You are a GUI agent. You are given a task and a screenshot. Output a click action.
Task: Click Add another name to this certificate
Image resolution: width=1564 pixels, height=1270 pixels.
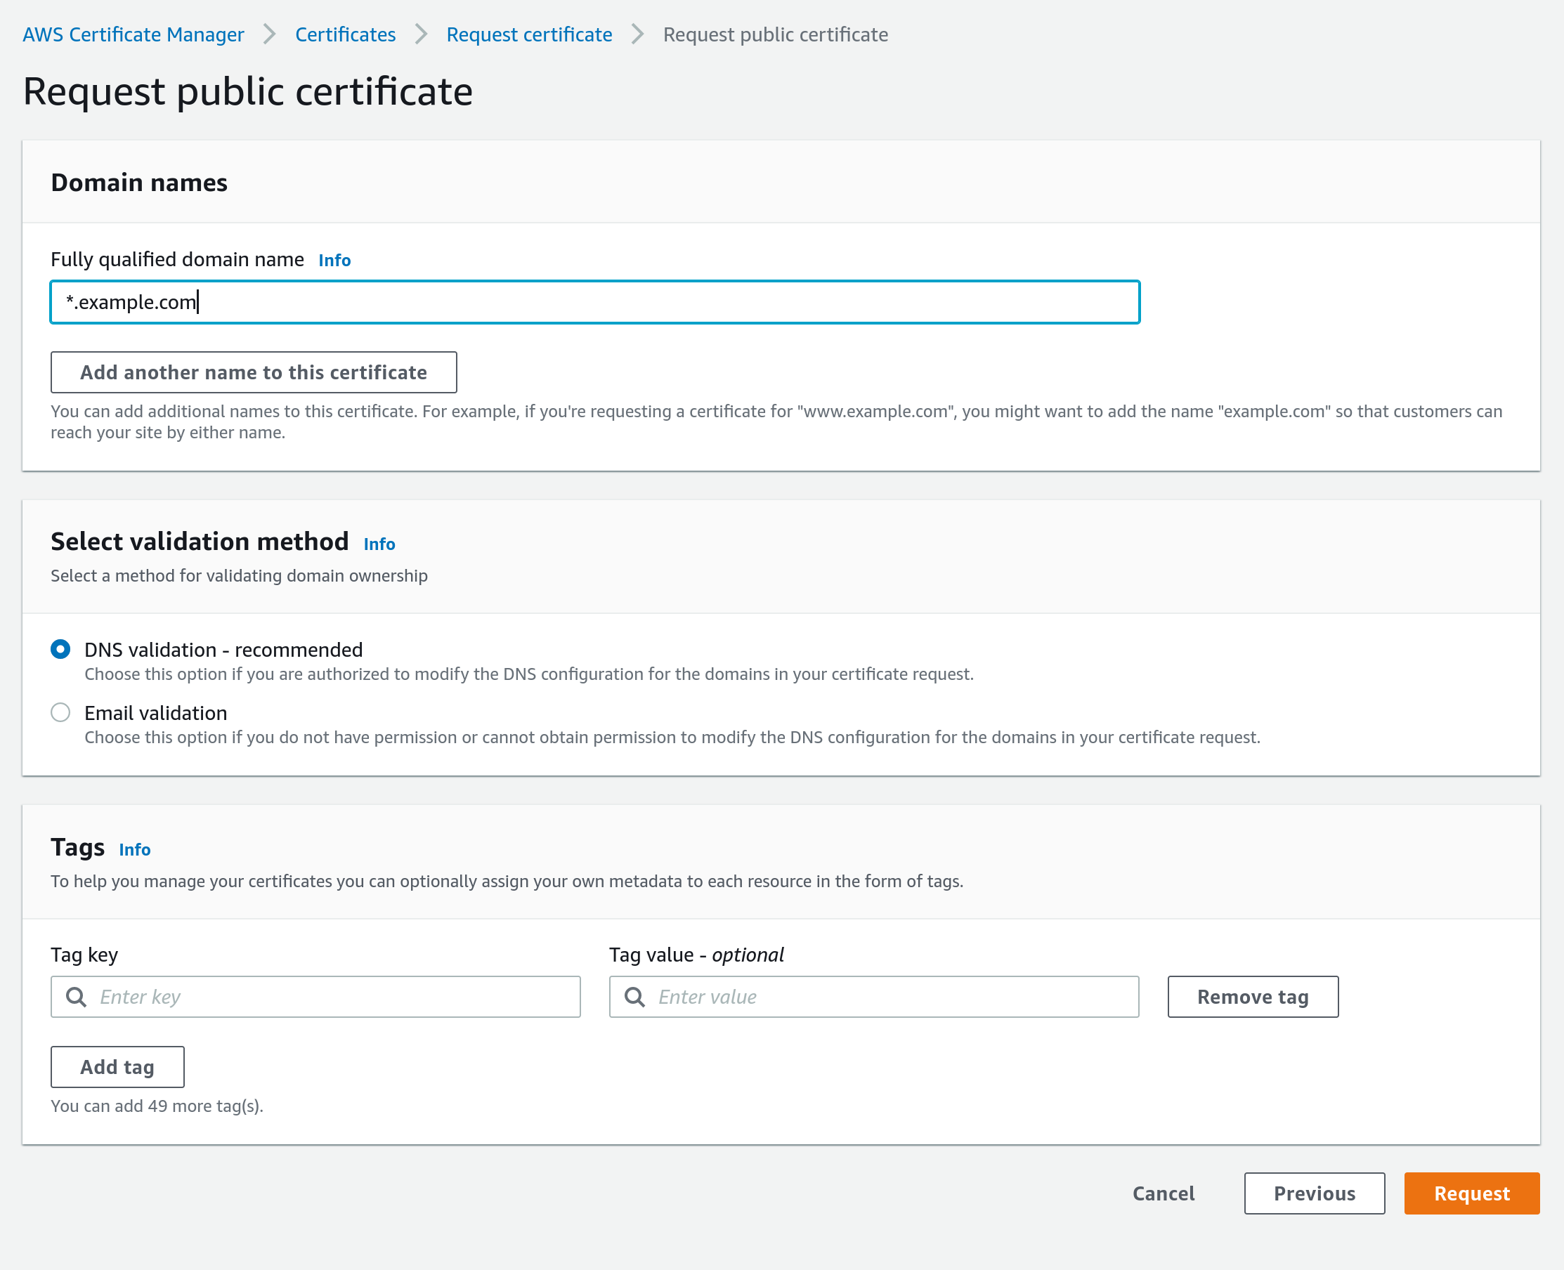253,372
